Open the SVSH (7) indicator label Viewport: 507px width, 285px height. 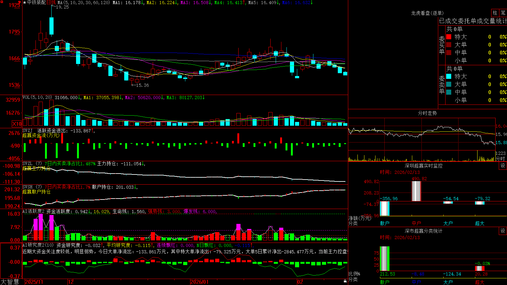(x=32, y=187)
